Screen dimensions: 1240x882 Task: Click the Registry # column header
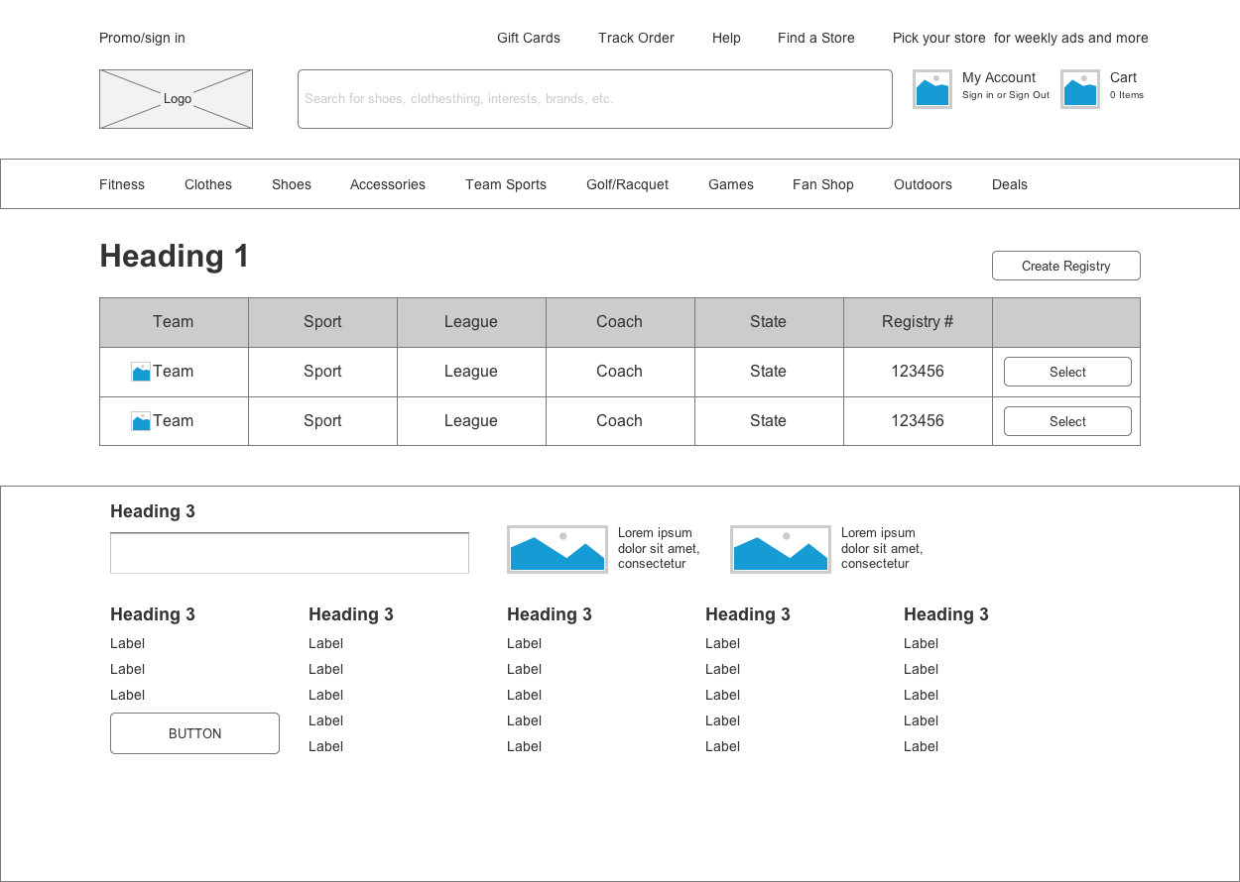[918, 322]
